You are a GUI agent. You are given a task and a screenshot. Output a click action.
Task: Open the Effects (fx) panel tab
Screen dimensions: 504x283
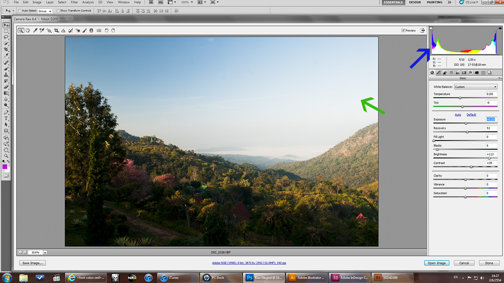click(470, 73)
